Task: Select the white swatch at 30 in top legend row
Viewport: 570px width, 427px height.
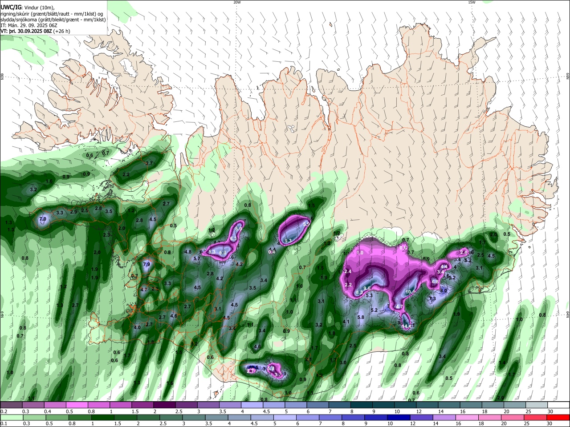Action: 558,405
